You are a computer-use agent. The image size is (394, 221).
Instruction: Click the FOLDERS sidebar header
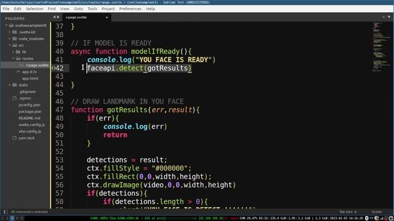click(15, 18)
